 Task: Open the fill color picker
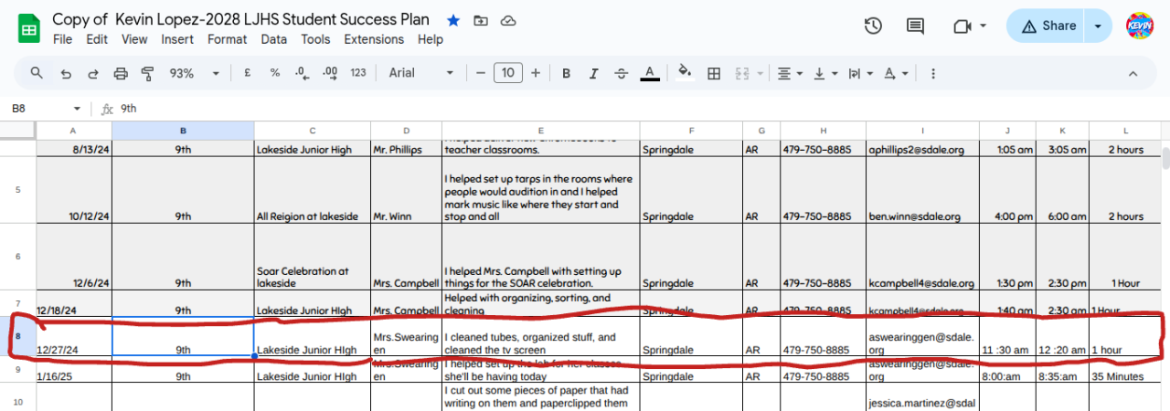[x=685, y=73]
